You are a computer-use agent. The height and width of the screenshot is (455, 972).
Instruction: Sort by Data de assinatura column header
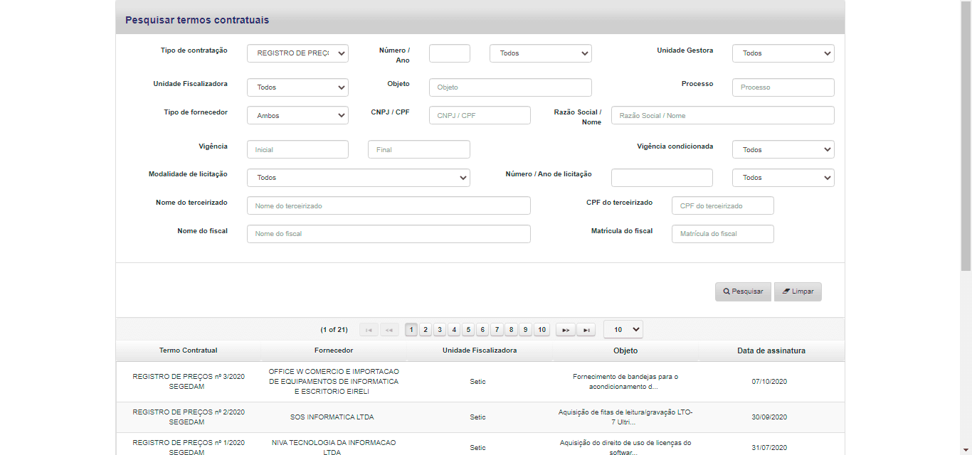[771, 350]
